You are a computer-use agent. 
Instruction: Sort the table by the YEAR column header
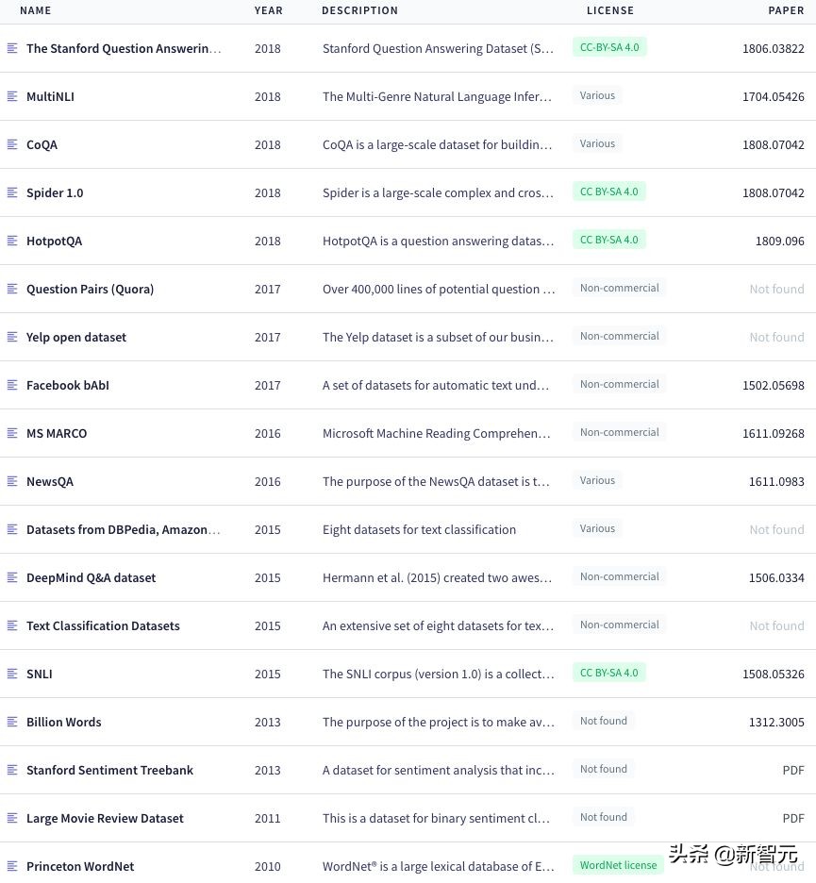(x=269, y=10)
